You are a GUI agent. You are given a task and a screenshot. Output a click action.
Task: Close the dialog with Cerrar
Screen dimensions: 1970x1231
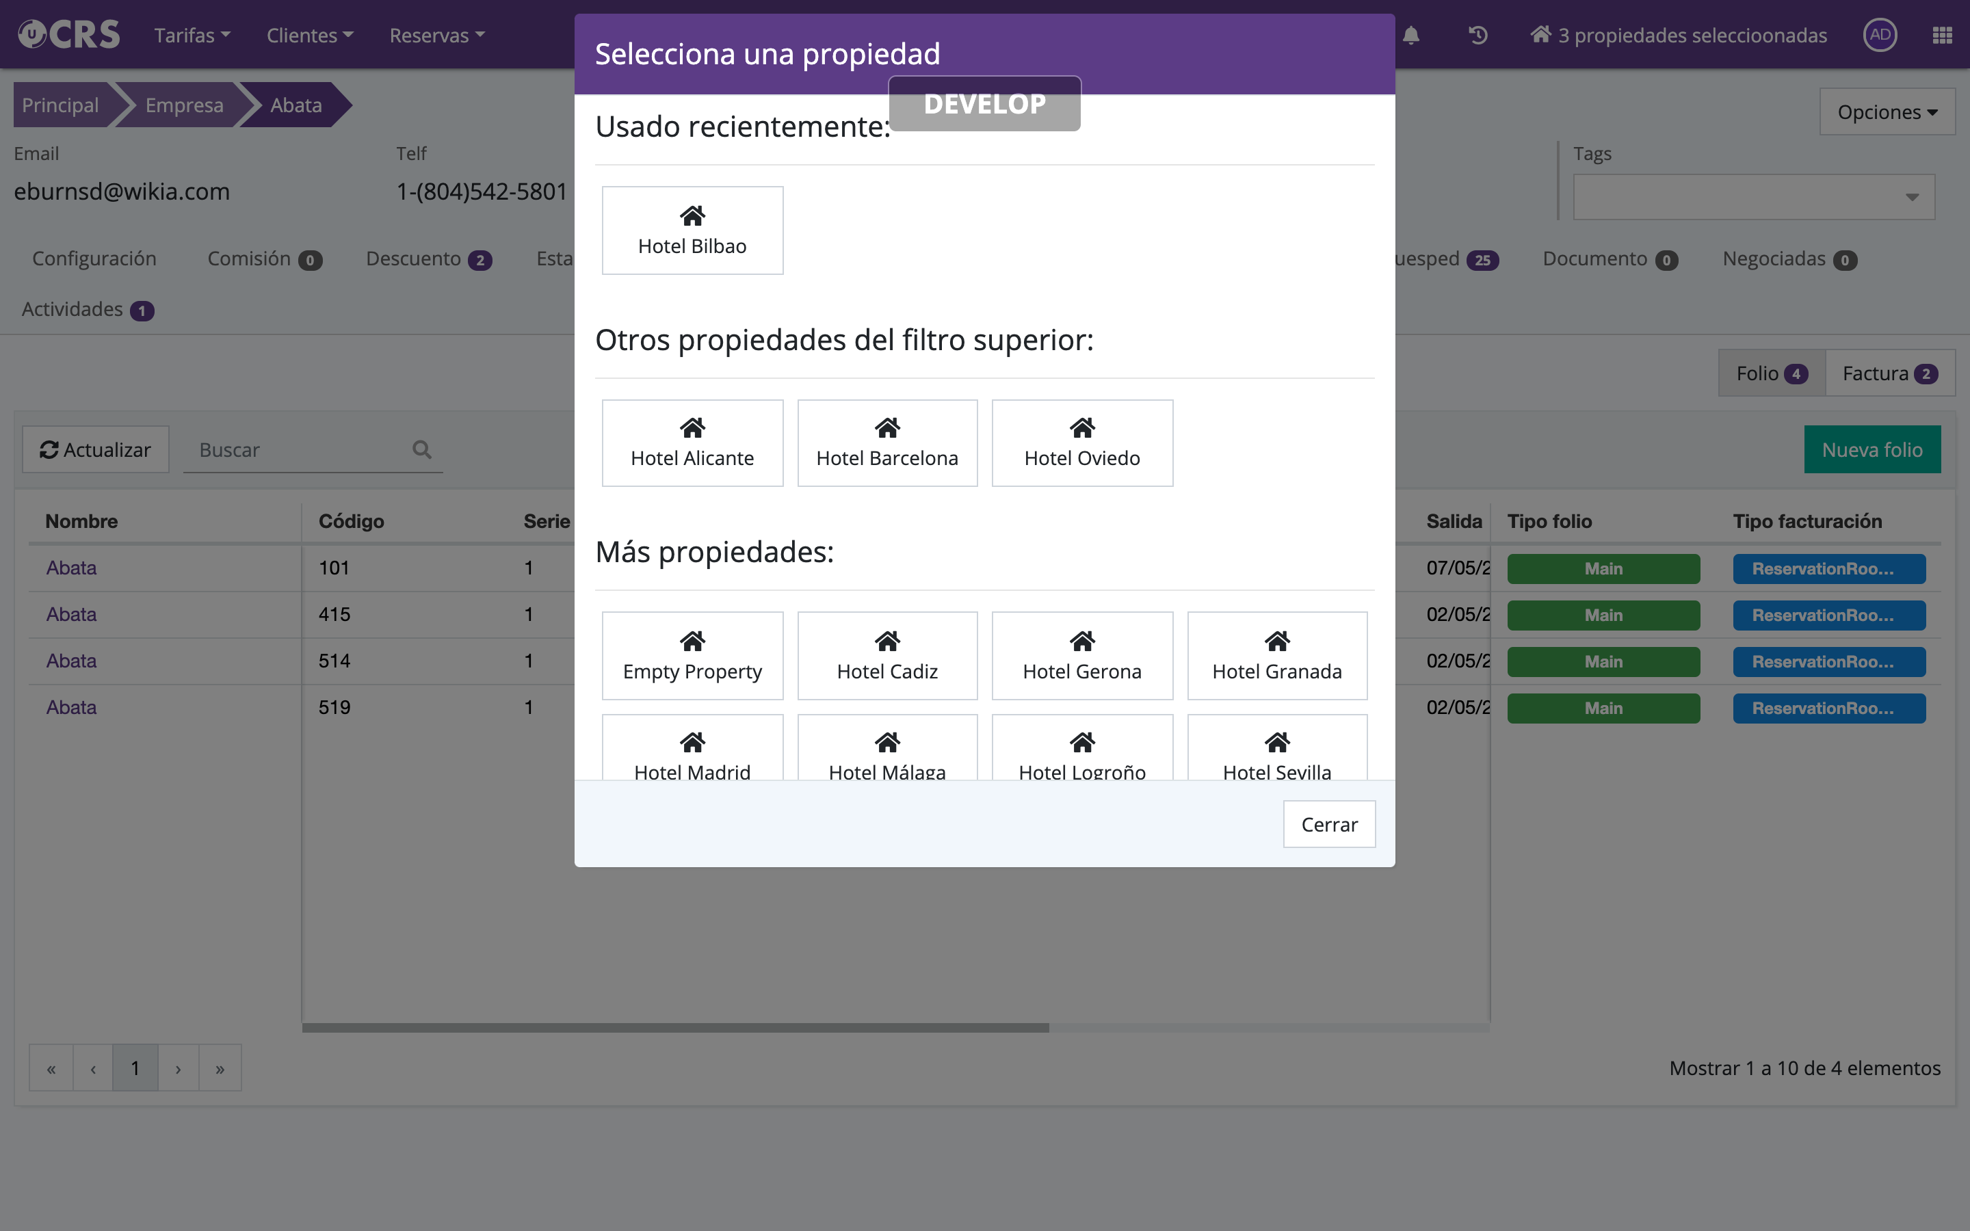pyautogui.click(x=1328, y=824)
